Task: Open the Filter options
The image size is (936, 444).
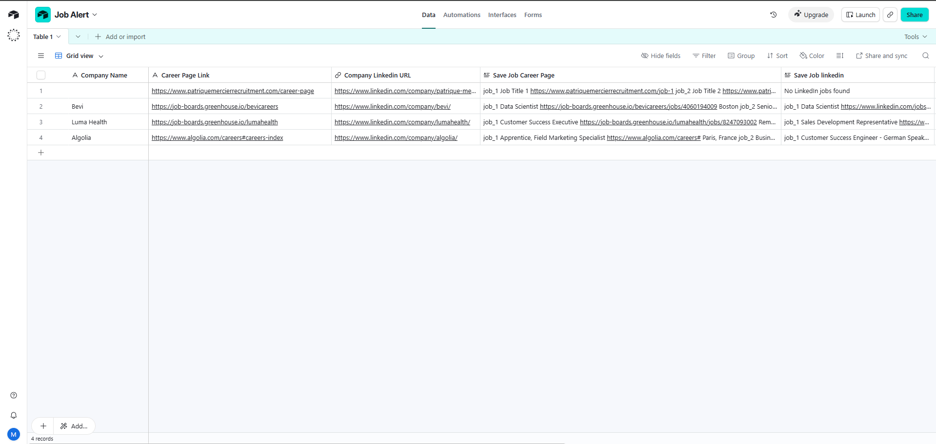Action: tap(704, 56)
